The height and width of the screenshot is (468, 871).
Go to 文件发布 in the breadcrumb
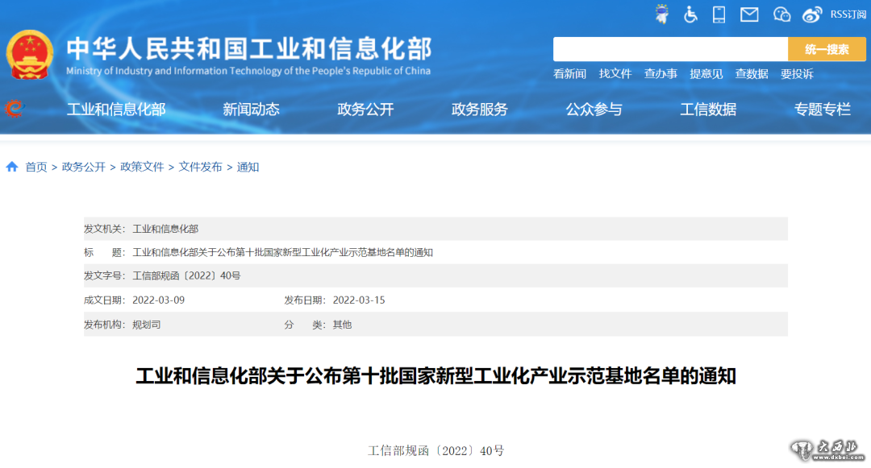pos(200,167)
